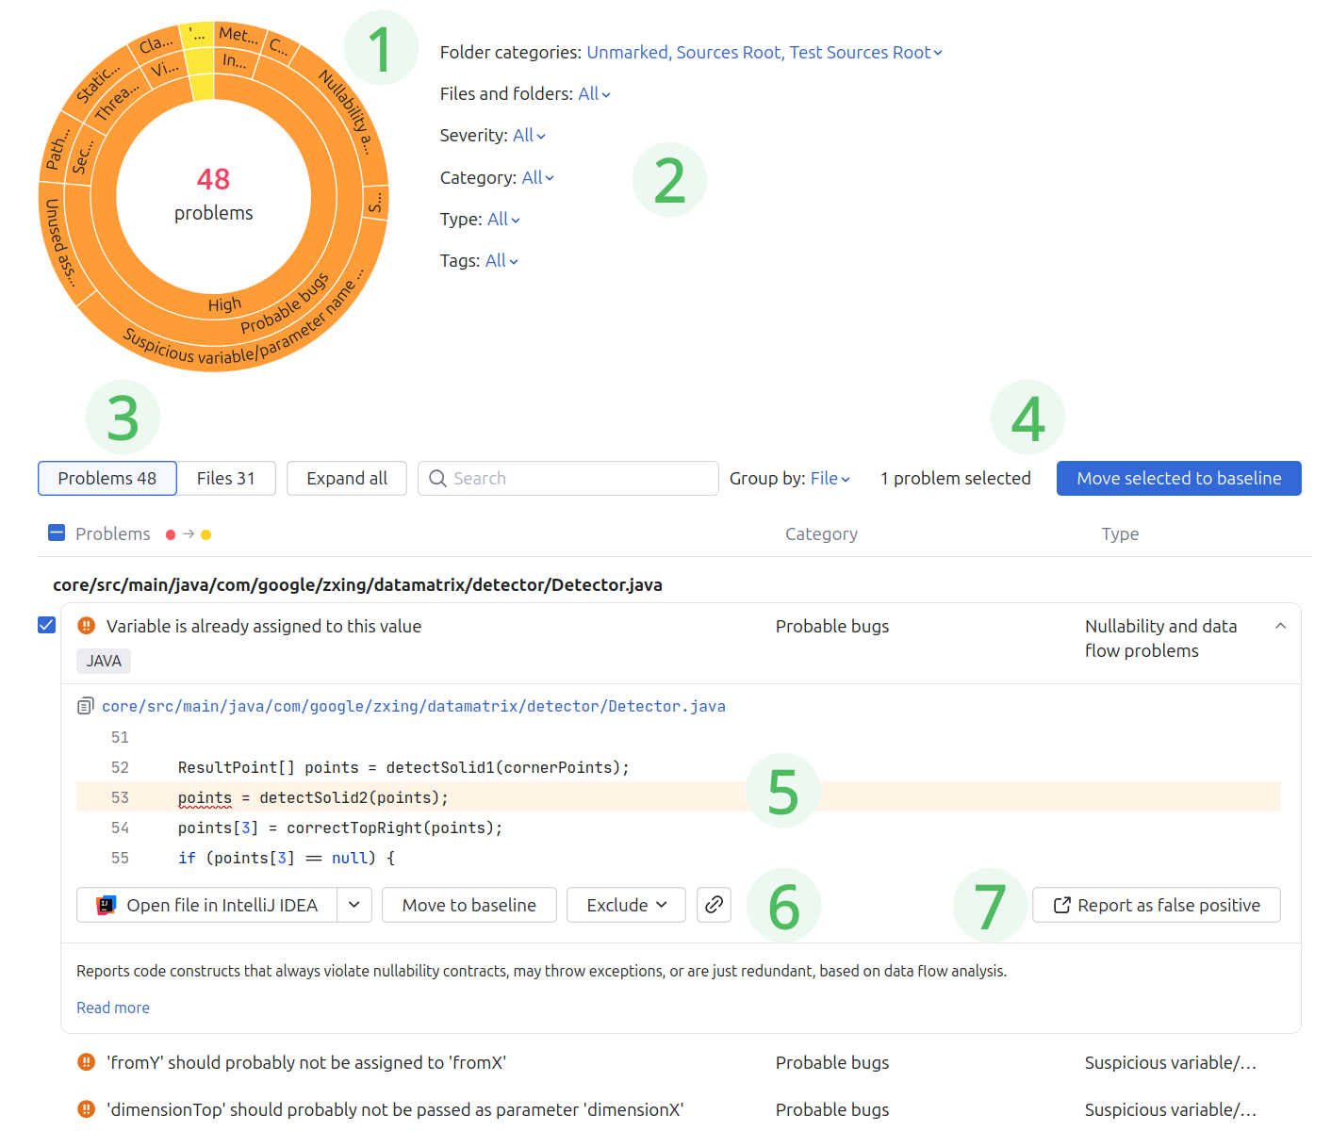Screen dimensions: 1331x1131
Task: Click the copy link chain icon
Action: click(x=714, y=905)
